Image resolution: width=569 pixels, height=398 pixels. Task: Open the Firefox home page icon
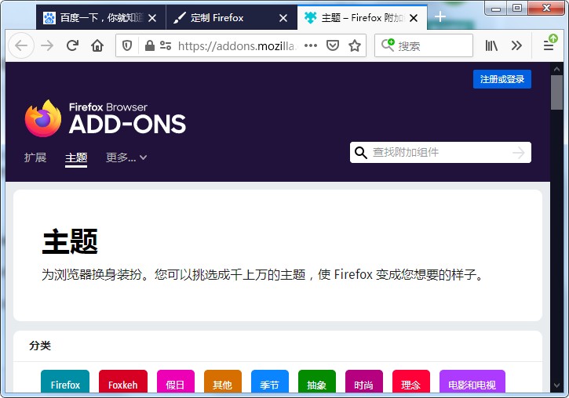click(97, 45)
